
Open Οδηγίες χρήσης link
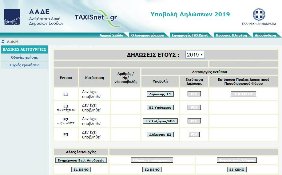(x=25, y=57)
